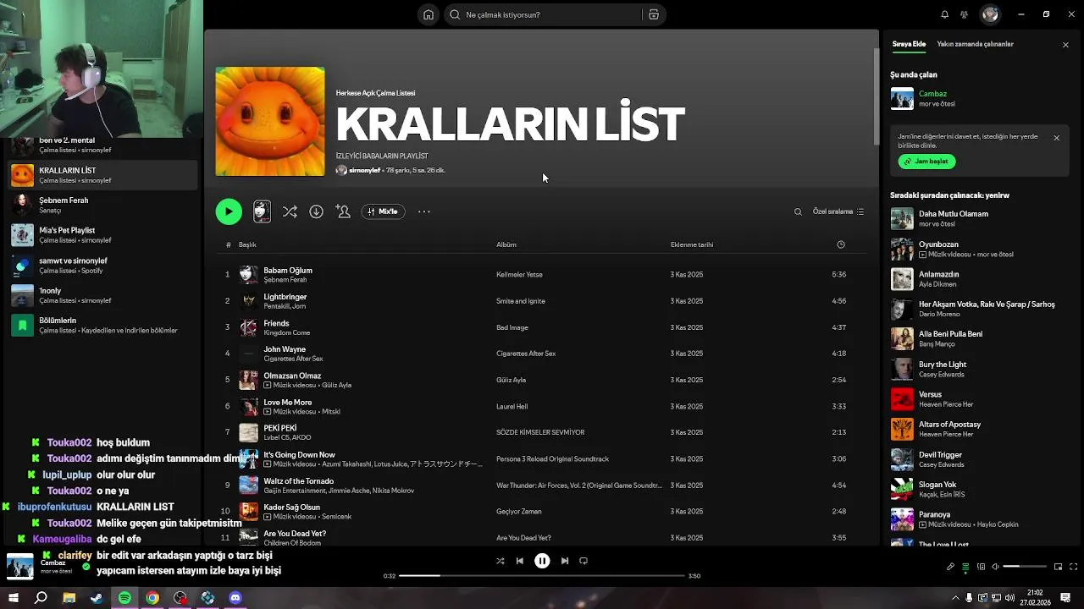Play the KRALLARIN LİST playlist
This screenshot has width=1084, height=609.
[x=229, y=211]
